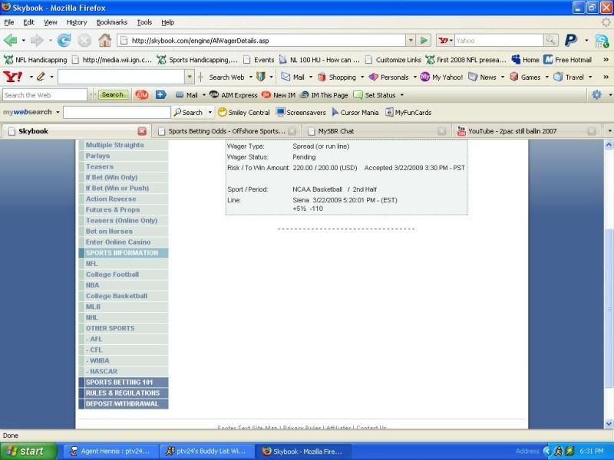Click the blue plus icon on AIM toolbar
The image size is (614, 460).
[x=161, y=94]
